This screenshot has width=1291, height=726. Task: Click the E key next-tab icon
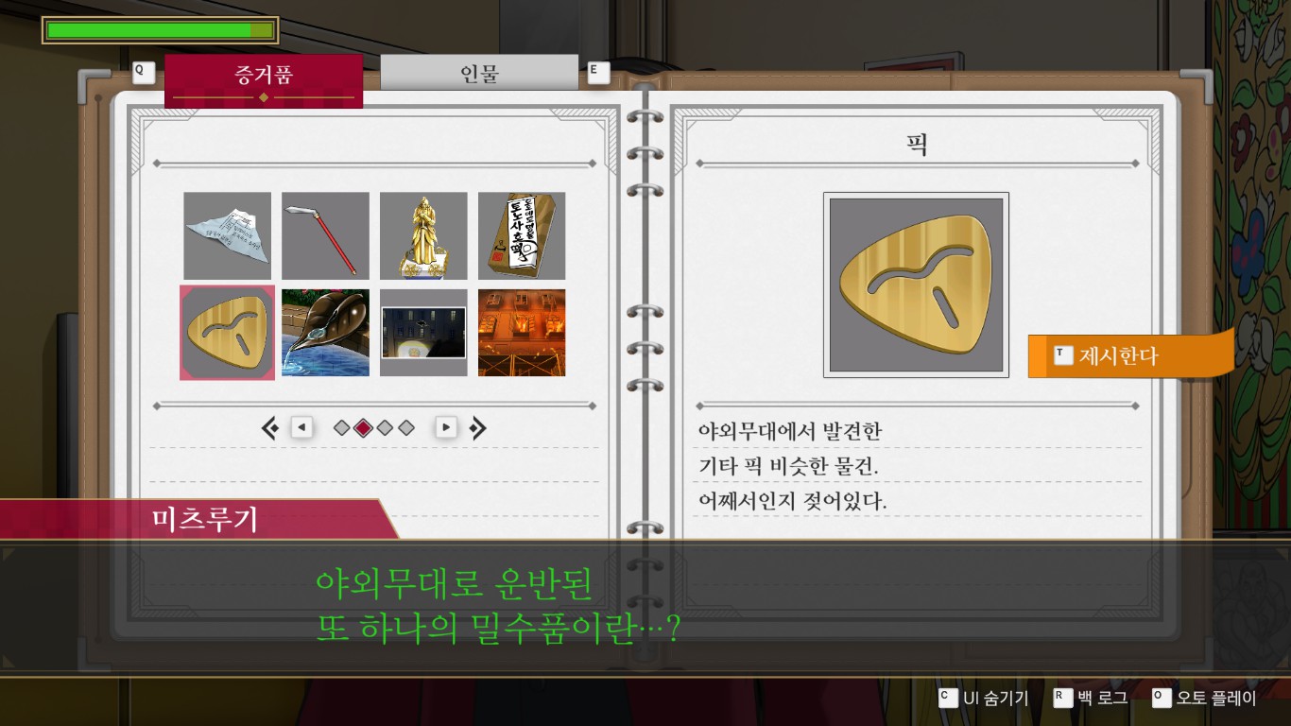(x=598, y=73)
